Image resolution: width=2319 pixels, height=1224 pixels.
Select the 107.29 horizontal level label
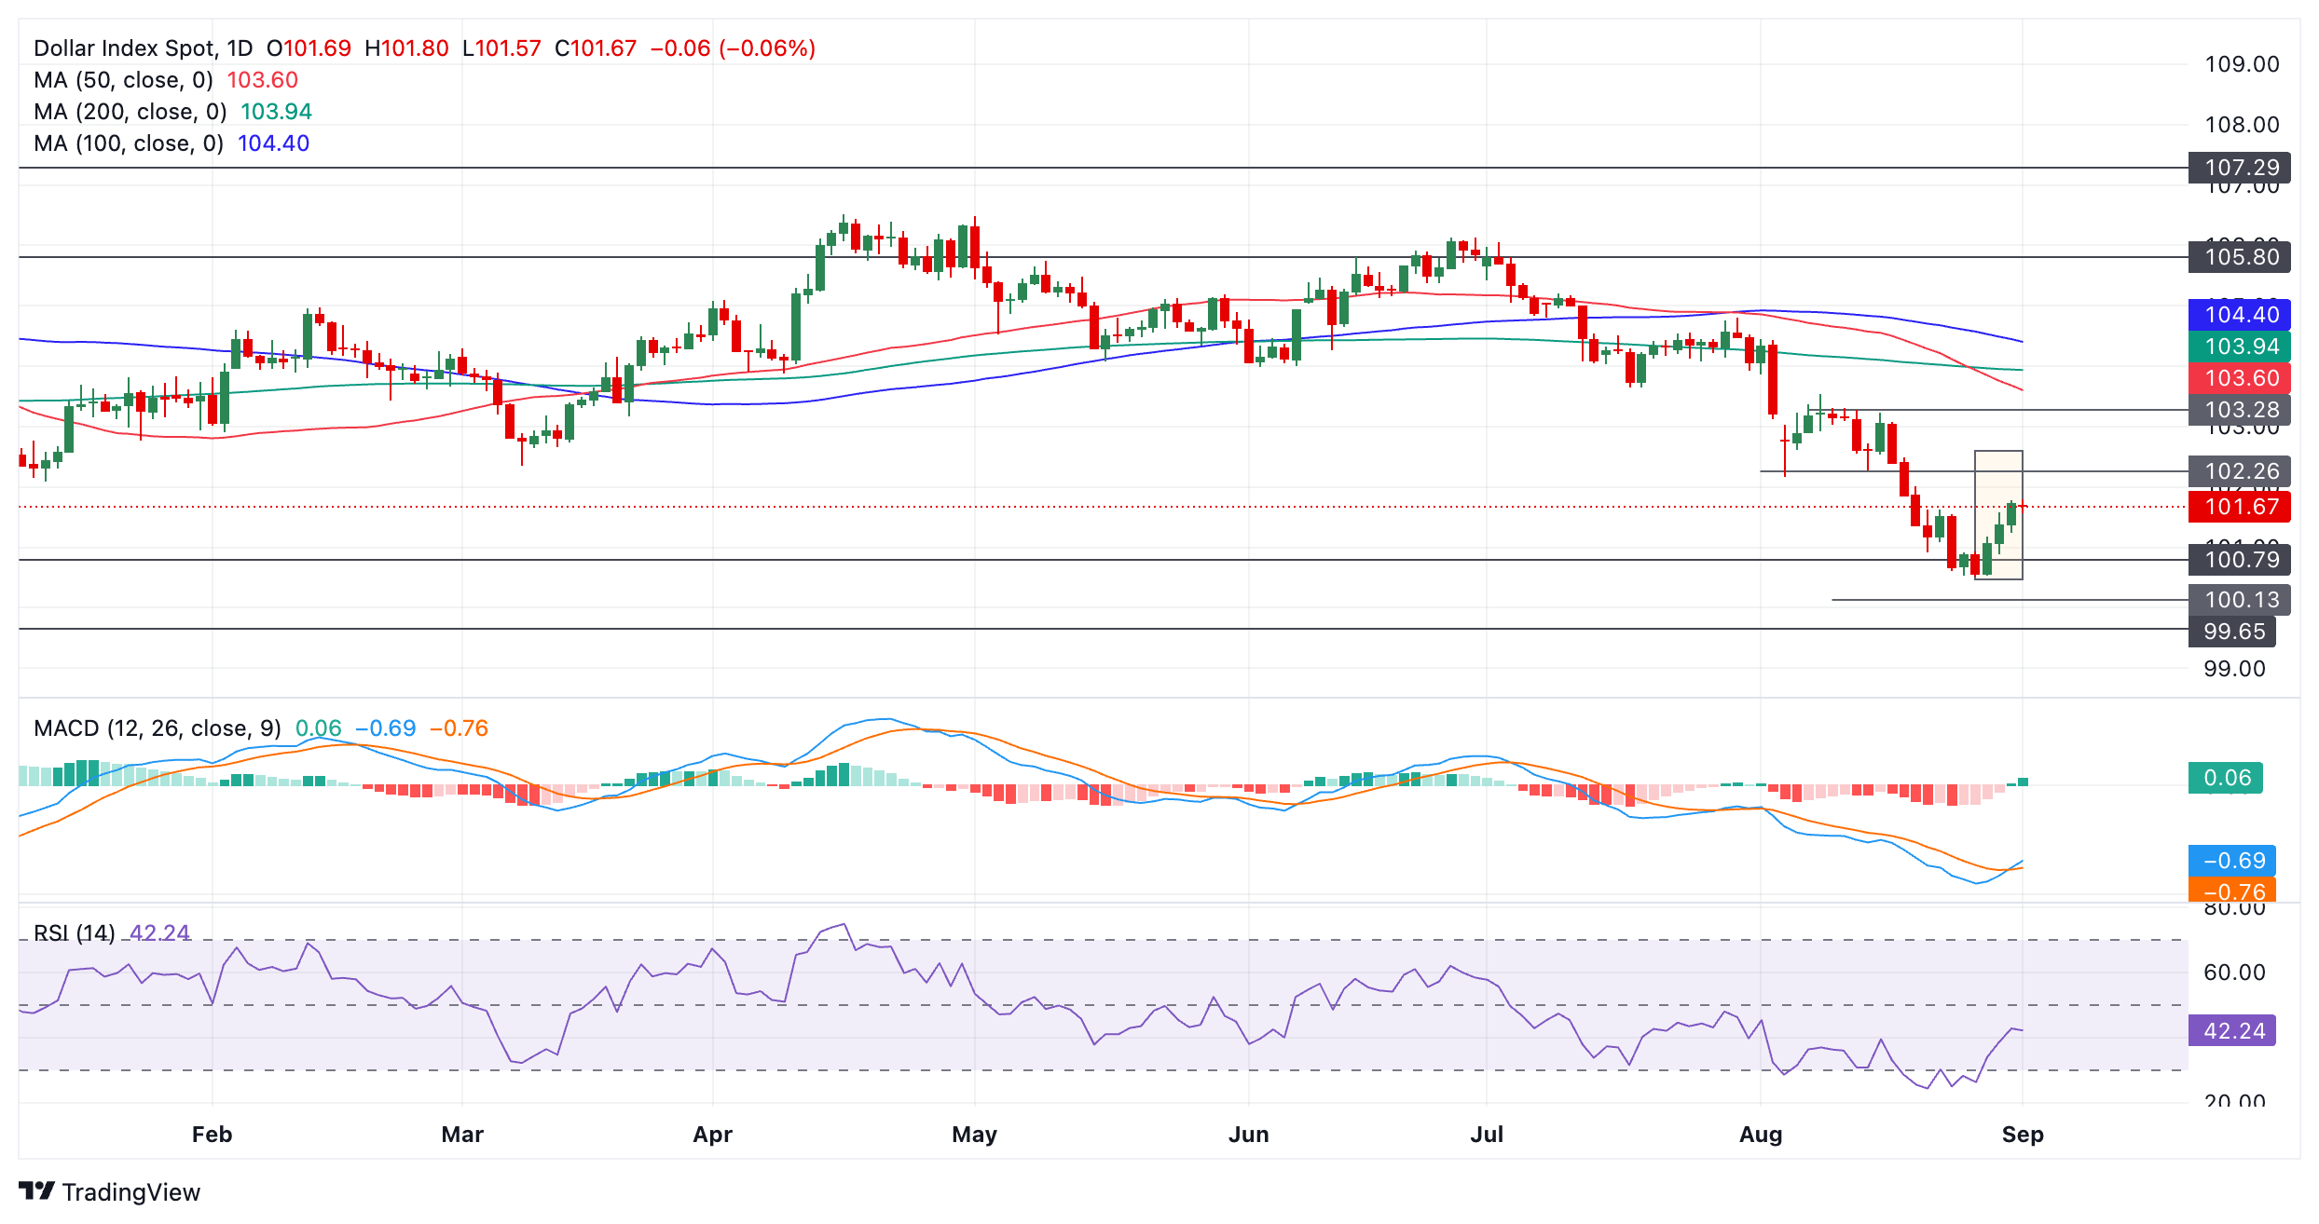(x=2240, y=168)
